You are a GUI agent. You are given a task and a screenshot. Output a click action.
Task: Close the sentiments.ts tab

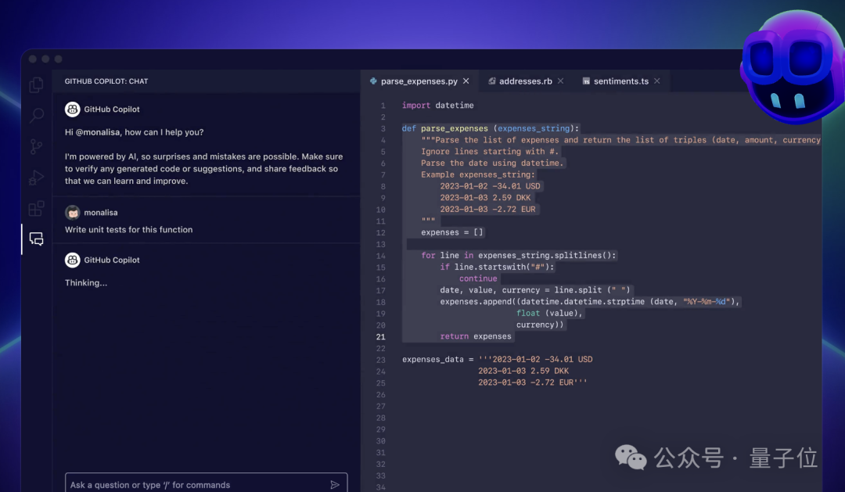(657, 81)
